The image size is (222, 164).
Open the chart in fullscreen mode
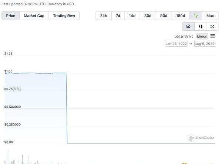pyautogui.click(x=212, y=26)
